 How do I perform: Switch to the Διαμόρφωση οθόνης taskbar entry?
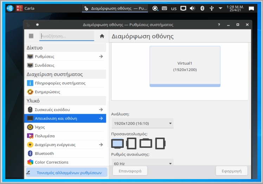(x=115, y=8)
